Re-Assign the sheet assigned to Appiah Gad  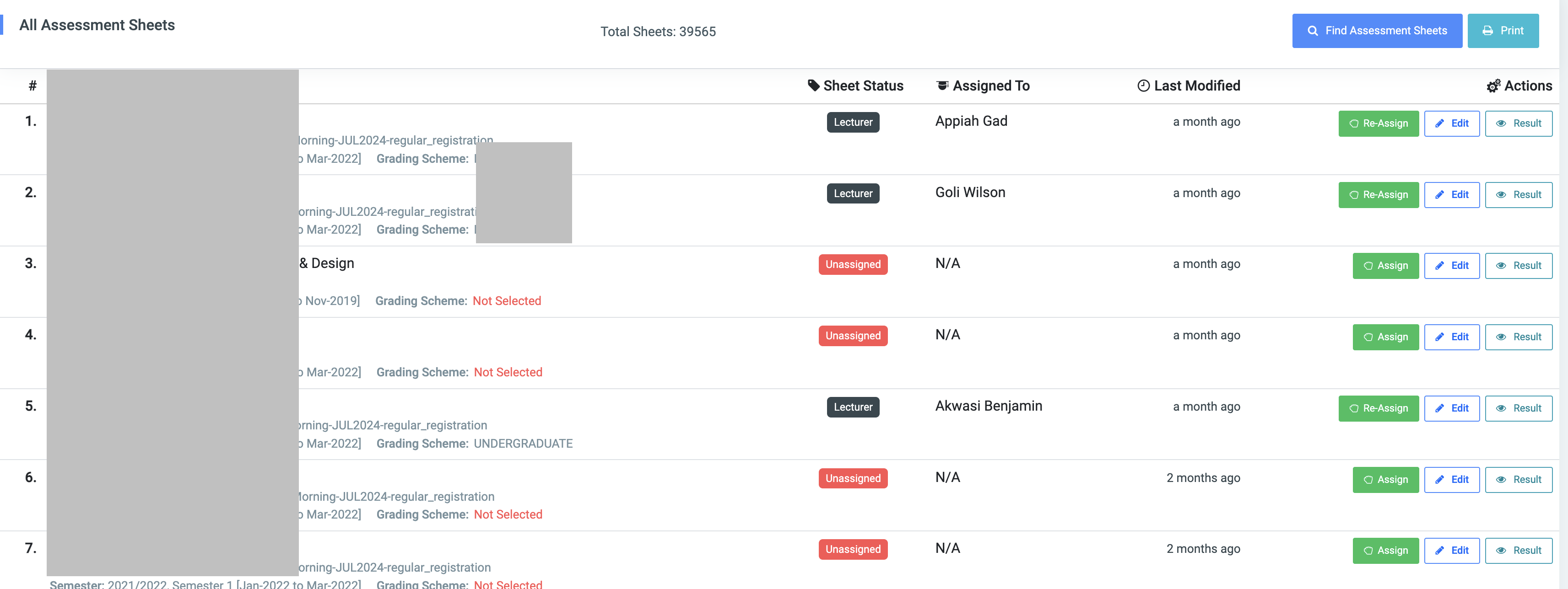[x=1379, y=123]
